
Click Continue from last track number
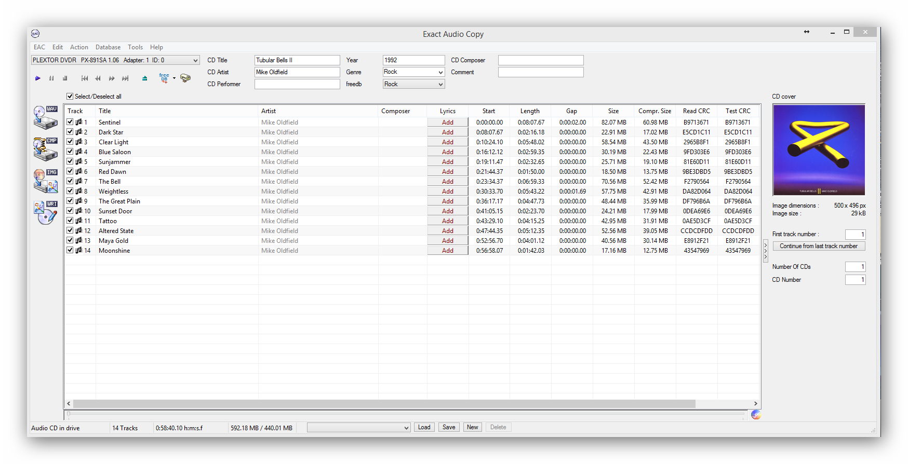point(818,246)
